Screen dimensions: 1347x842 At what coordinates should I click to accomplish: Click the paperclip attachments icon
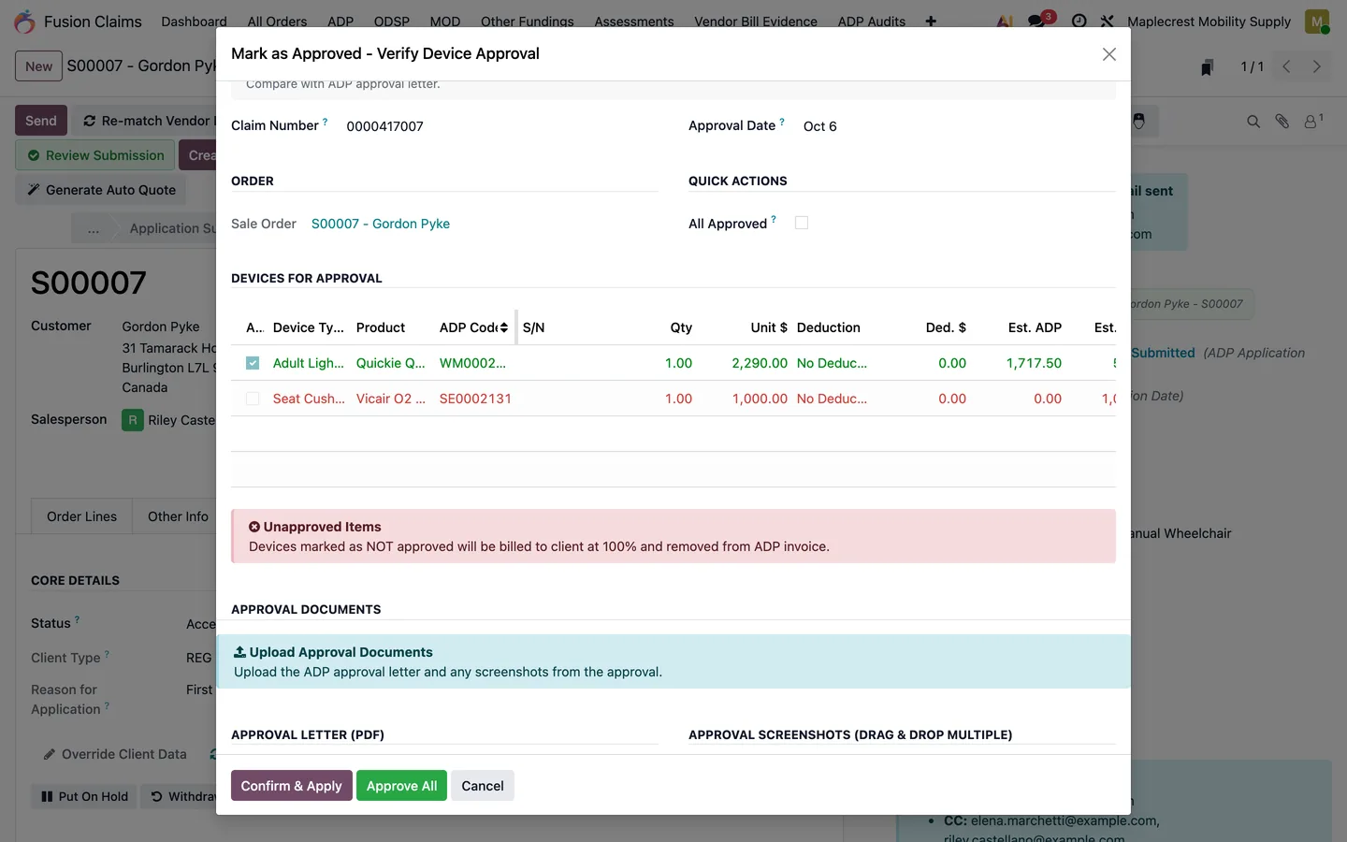pyautogui.click(x=1282, y=122)
